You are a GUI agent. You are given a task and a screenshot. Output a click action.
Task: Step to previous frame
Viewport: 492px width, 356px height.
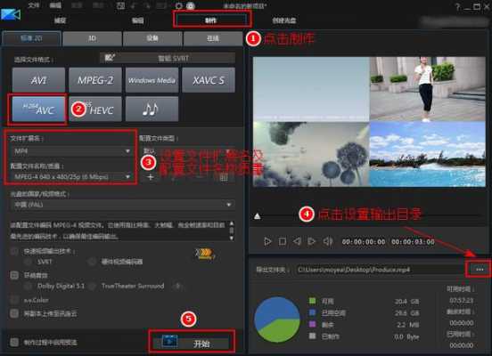pyautogui.click(x=297, y=241)
